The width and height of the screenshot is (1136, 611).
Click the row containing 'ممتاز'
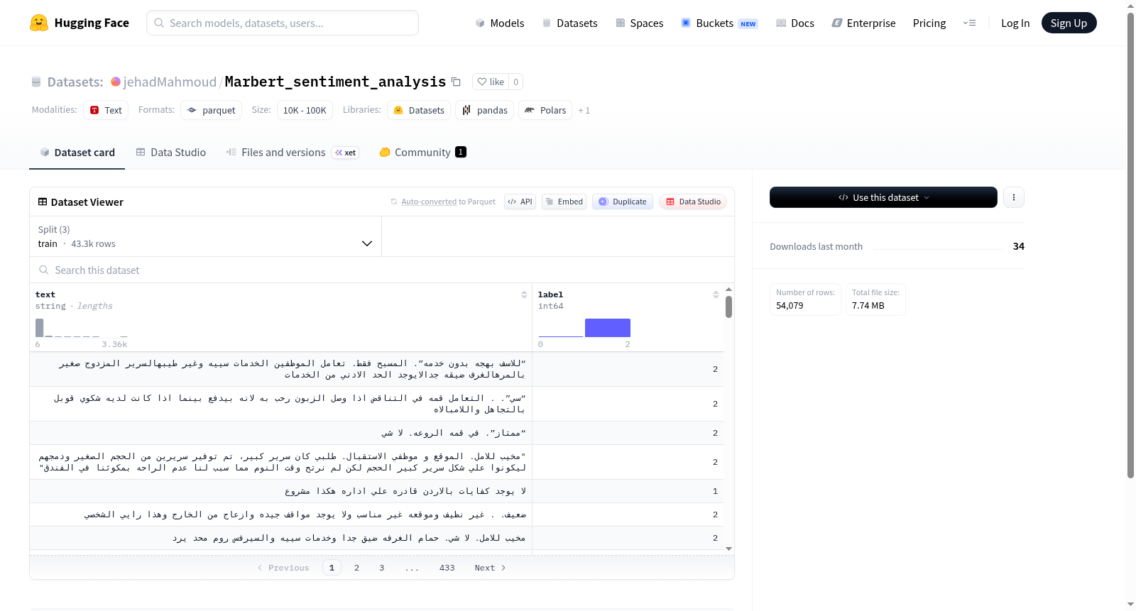point(376,433)
